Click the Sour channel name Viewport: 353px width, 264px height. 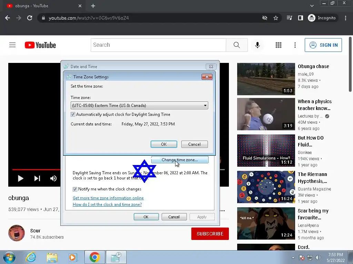click(x=36, y=231)
